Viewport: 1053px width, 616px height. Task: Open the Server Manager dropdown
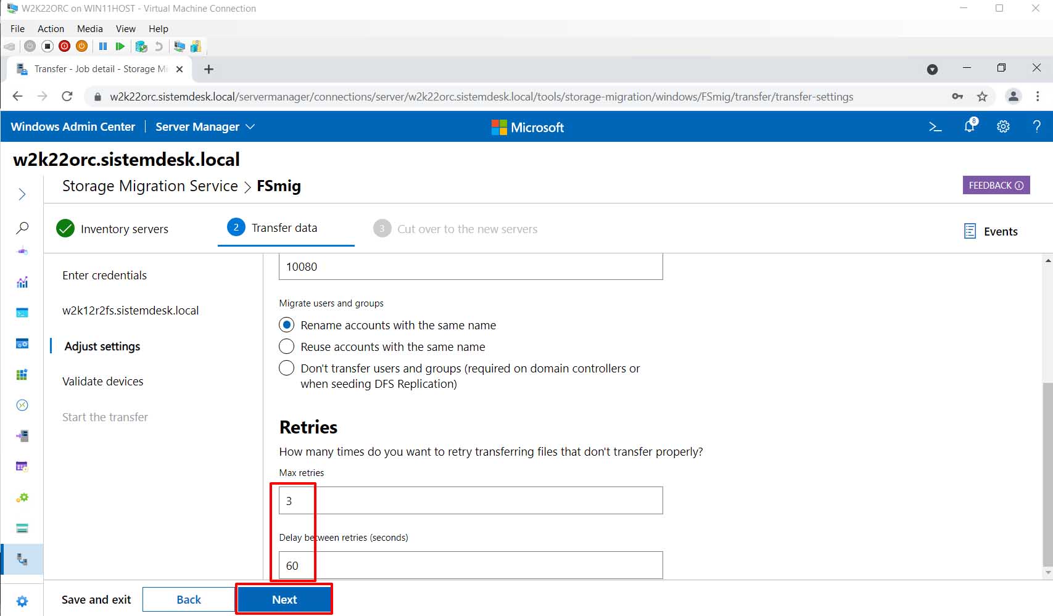click(x=205, y=127)
